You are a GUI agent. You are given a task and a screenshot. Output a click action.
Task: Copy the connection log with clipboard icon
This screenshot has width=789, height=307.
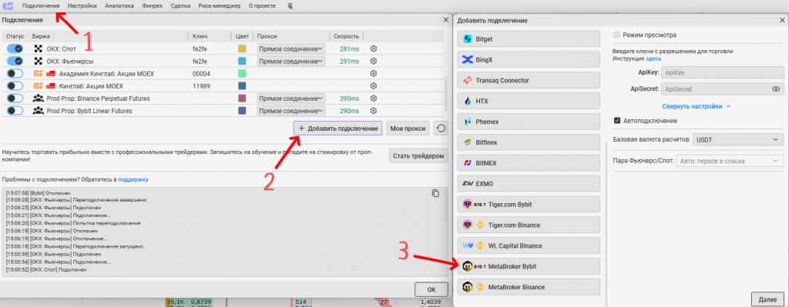click(436, 193)
